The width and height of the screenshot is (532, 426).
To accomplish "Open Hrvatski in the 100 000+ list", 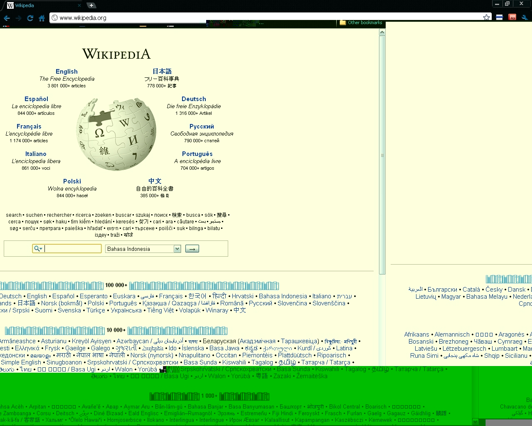I will tap(242, 296).
